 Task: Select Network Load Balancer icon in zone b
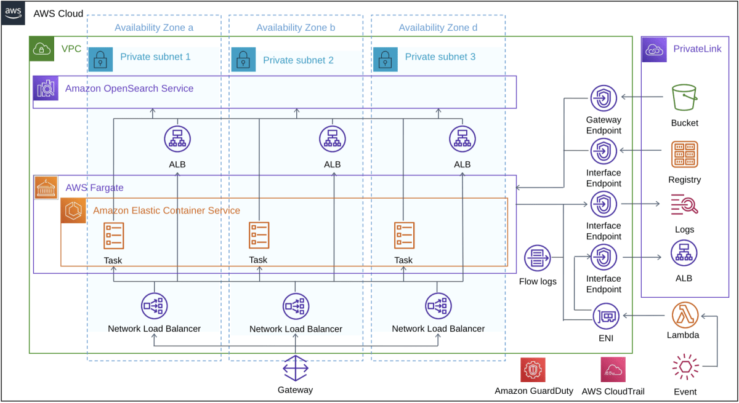coord(296,306)
